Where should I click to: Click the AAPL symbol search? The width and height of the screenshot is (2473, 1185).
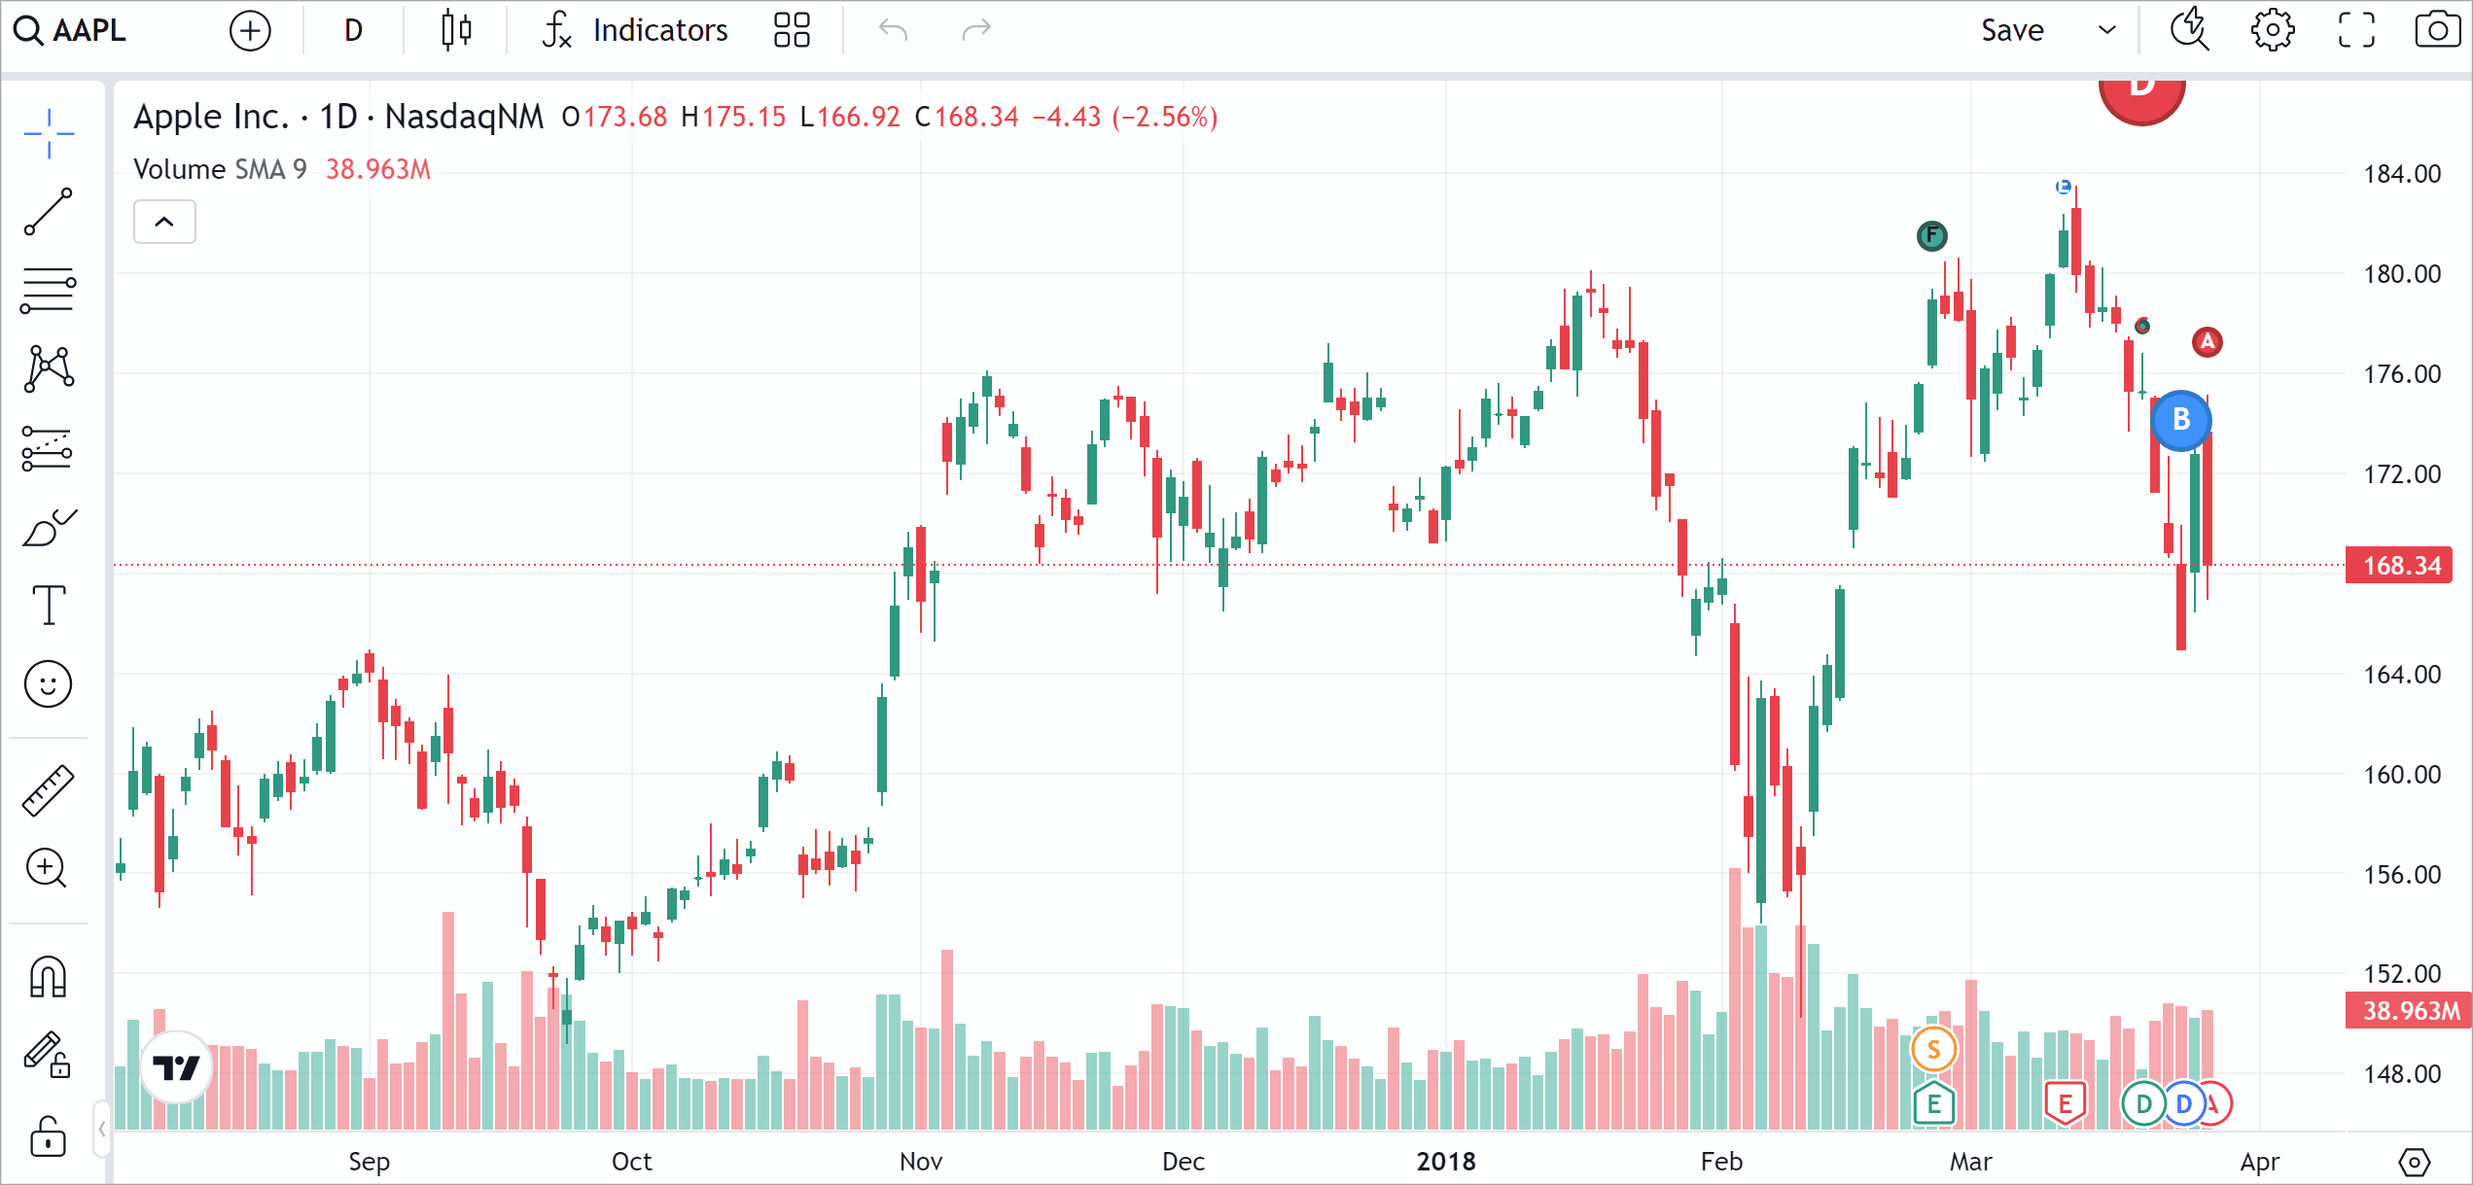(x=72, y=30)
